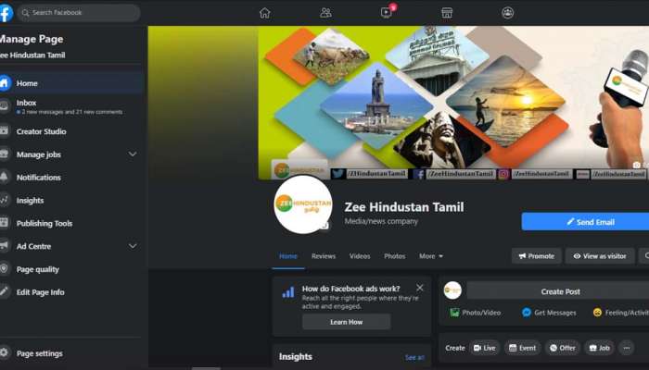Open the Groups icon in top bar
This screenshot has width=649, height=370.
click(x=507, y=13)
